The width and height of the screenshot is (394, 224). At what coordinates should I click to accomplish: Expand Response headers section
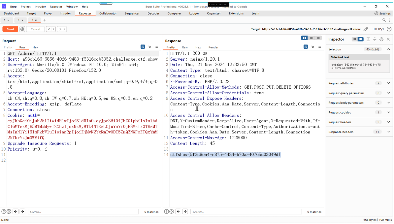388,132
